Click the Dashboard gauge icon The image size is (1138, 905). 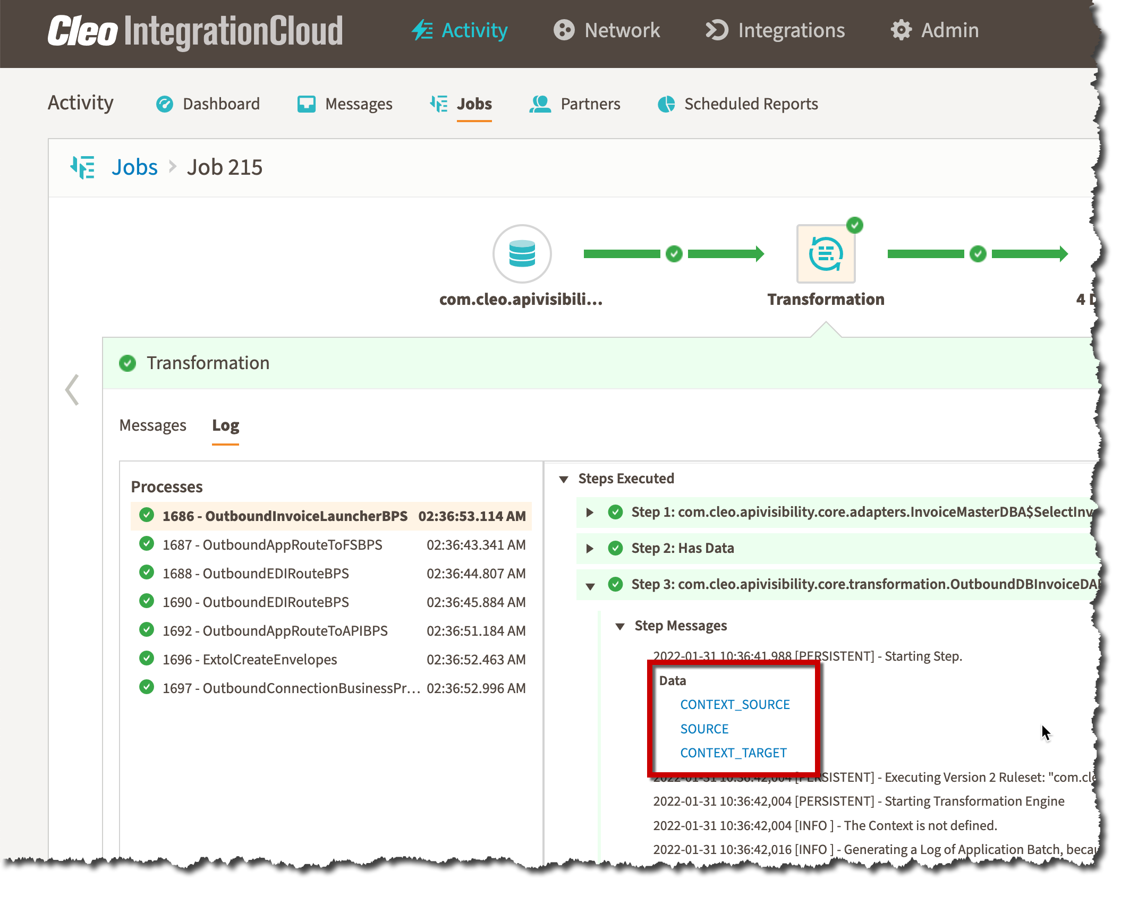click(x=165, y=104)
